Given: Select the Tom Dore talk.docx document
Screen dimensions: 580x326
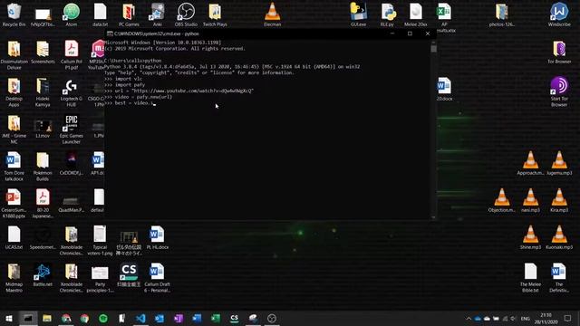Looking at the screenshot, I should coord(14,167).
